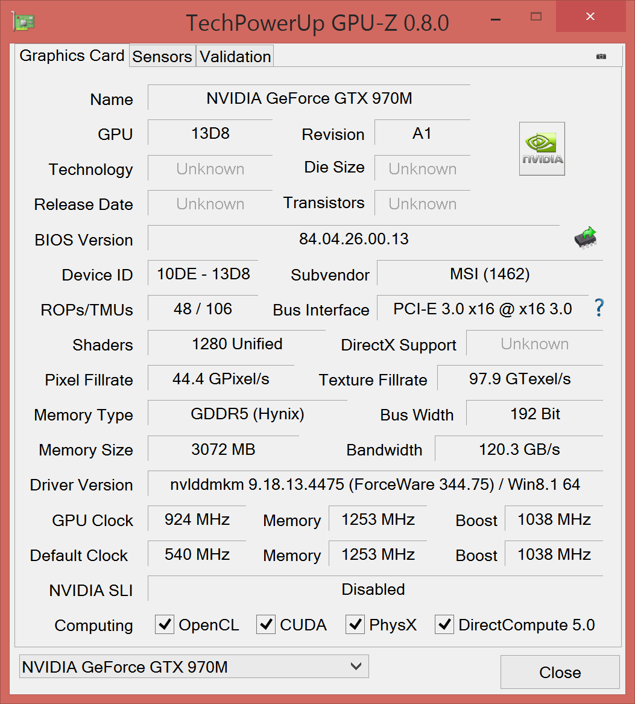Disable the PhysX checkbox

355,624
